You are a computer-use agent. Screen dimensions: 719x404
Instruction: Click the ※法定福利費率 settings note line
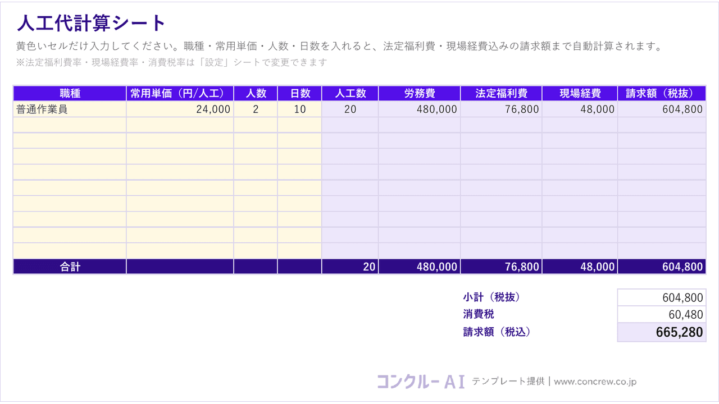pyautogui.click(x=171, y=62)
